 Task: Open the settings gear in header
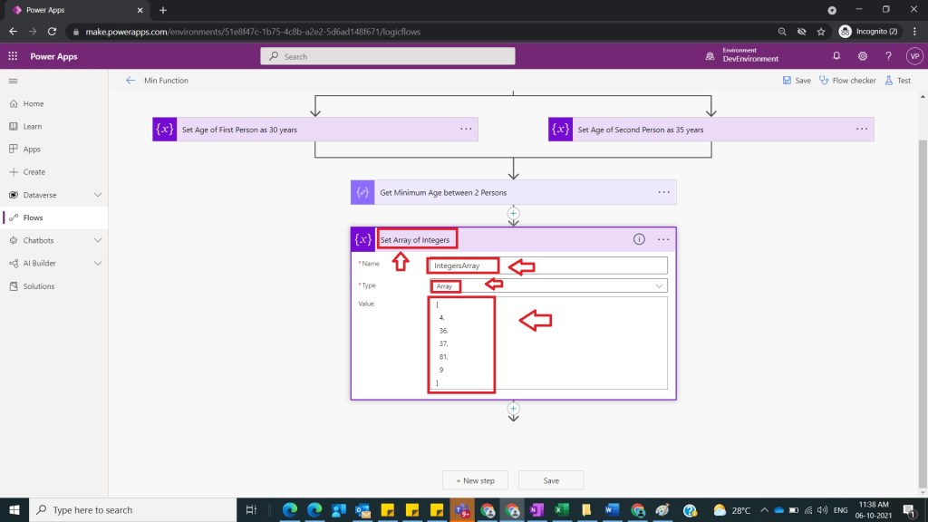862,56
